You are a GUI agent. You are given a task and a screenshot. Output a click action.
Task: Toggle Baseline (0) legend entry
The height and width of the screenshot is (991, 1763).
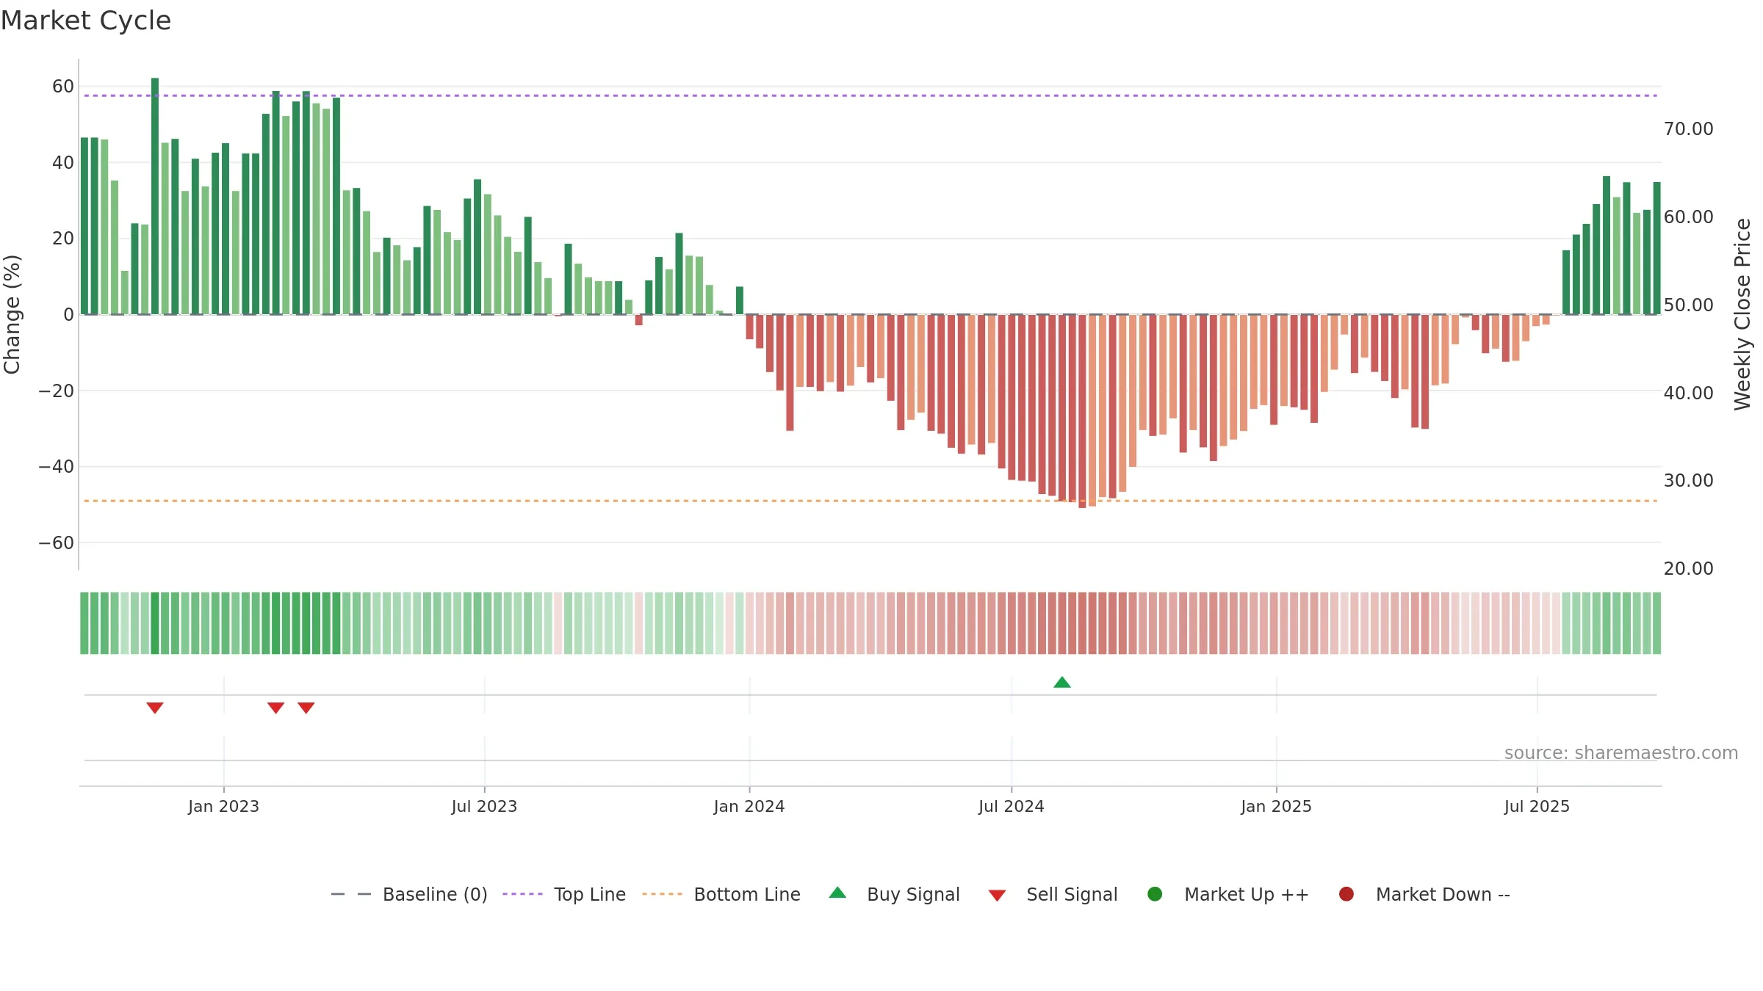pyautogui.click(x=409, y=894)
